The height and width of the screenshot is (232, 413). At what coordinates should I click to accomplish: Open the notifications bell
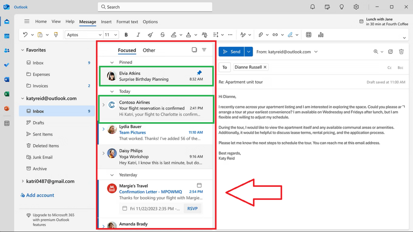[313, 7]
